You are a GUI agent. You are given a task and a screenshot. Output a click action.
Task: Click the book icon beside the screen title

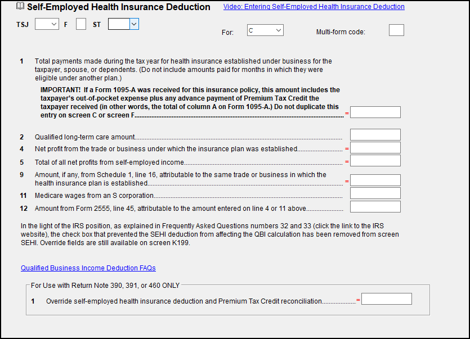(20, 6)
